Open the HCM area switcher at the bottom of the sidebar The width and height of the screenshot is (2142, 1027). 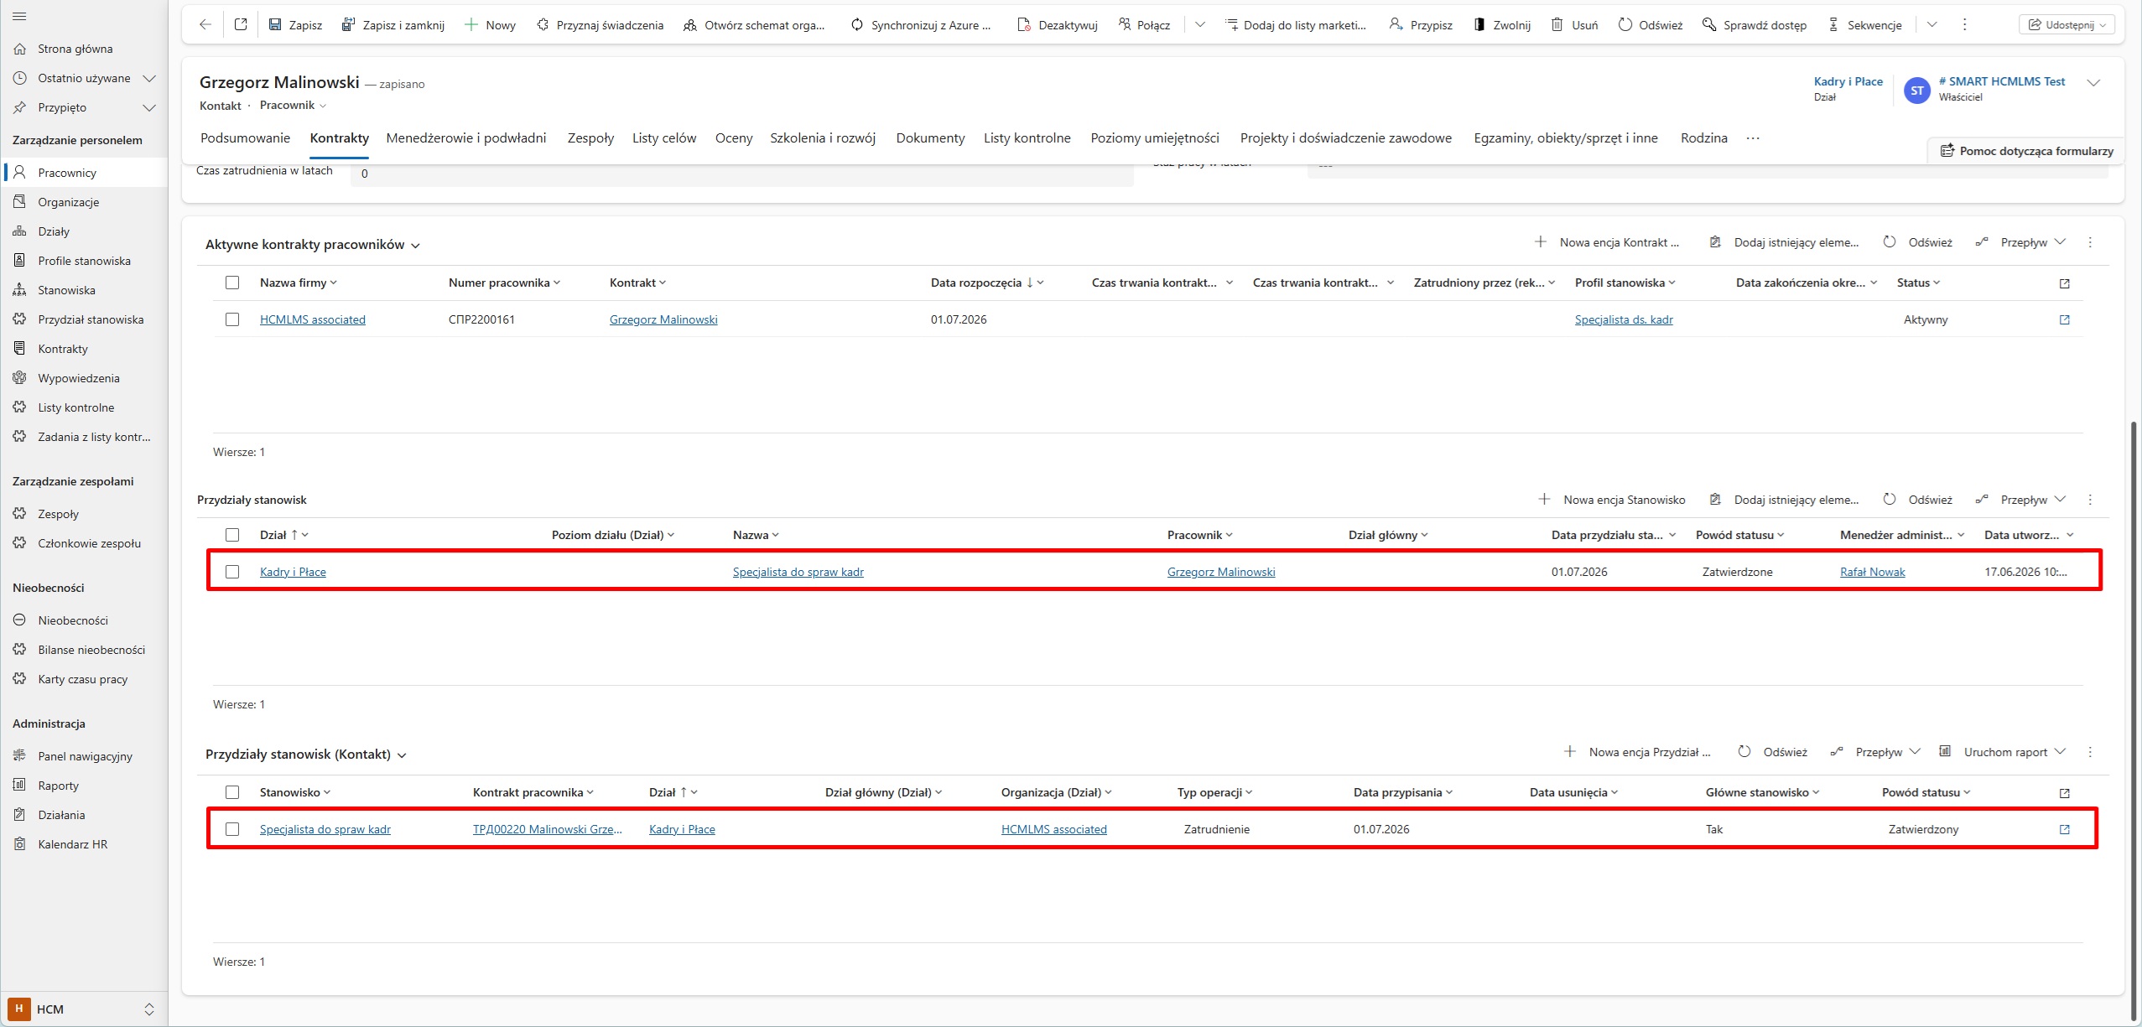pyautogui.click(x=84, y=1009)
